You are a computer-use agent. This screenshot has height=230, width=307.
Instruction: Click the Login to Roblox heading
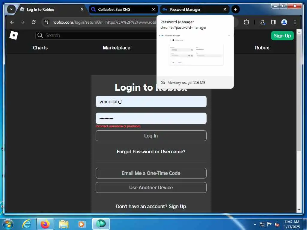pos(151,87)
